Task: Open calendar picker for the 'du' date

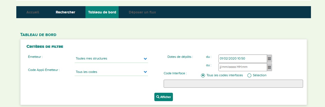Action: click(269, 59)
